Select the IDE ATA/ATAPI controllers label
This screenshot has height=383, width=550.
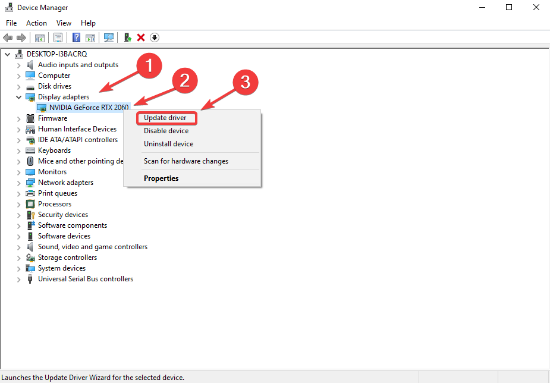pyautogui.click(x=78, y=140)
